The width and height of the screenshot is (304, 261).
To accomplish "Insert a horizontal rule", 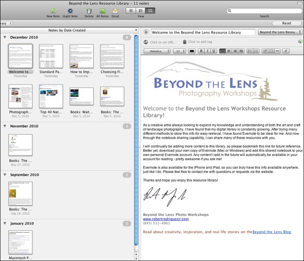I will (x=277, y=51).
